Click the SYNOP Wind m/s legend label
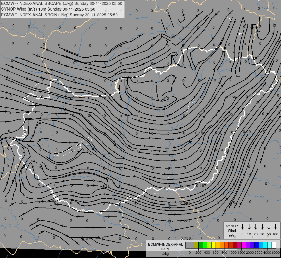Screen dimensions: 281x258 (232, 230)
